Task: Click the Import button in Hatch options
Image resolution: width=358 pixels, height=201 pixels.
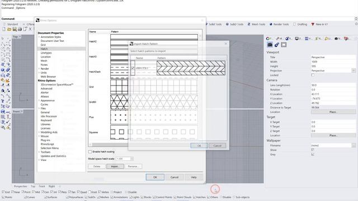Action: pyautogui.click(x=115, y=166)
